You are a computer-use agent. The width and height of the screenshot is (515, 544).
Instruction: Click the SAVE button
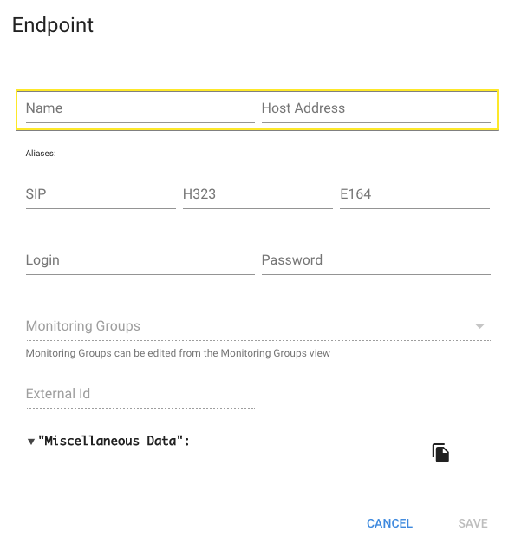(473, 523)
